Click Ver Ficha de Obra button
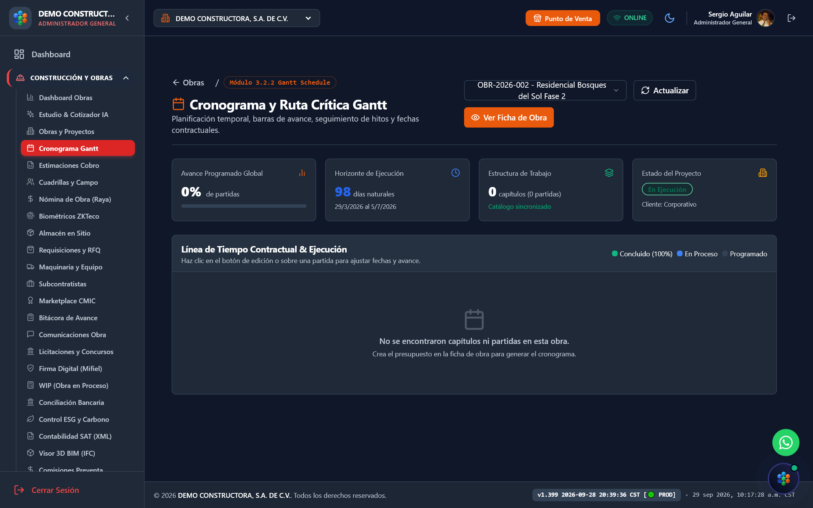 tap(509, 117)
